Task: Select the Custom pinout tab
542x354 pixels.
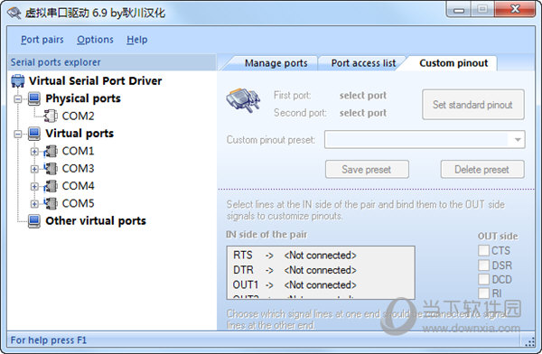Action: click(x=453, y=63)
